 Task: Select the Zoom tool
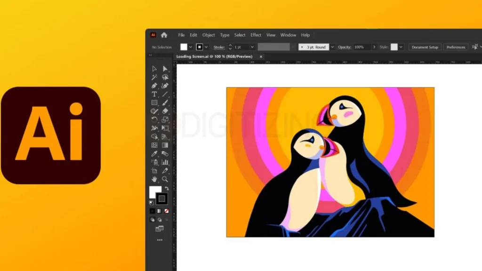click(165, 179)
